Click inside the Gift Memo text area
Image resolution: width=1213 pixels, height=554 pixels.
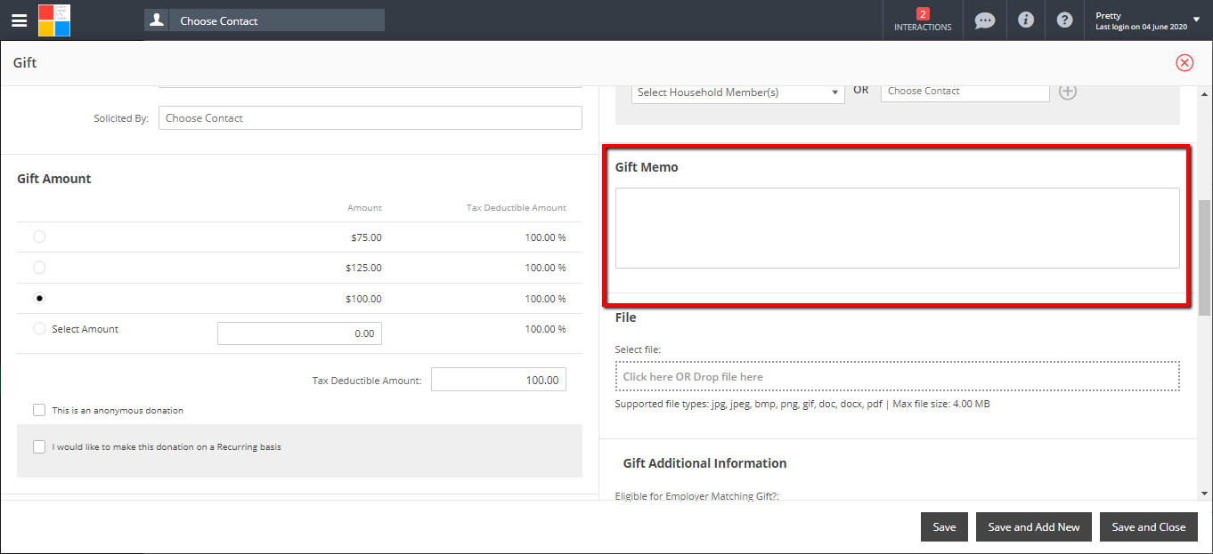point(897,228)
